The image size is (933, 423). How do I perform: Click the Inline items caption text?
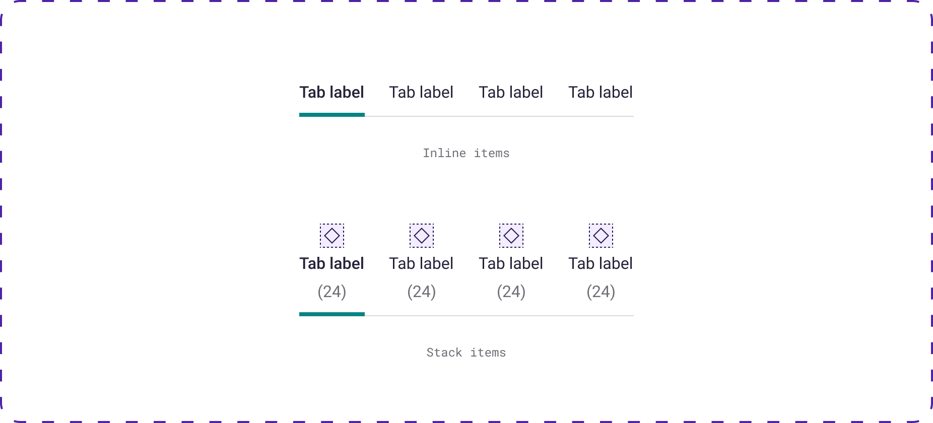pos(466,153)
